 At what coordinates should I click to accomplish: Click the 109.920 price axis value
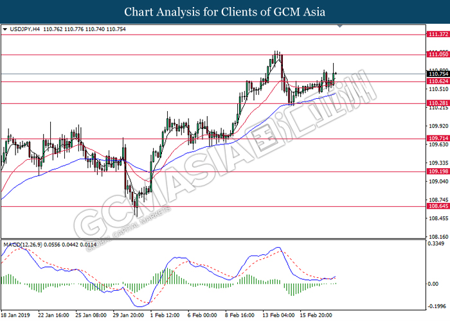coord(438,126)
